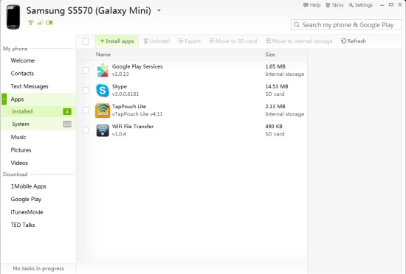Open the Text Messages section
Viewport: 406px width, 274px height.
[30, 86]
